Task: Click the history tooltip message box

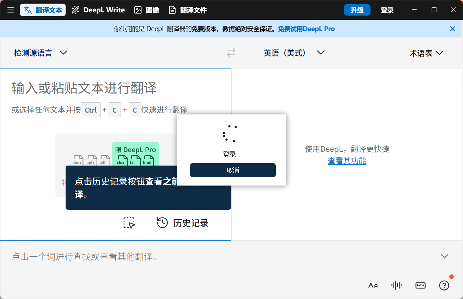Action: pos(148,188)
